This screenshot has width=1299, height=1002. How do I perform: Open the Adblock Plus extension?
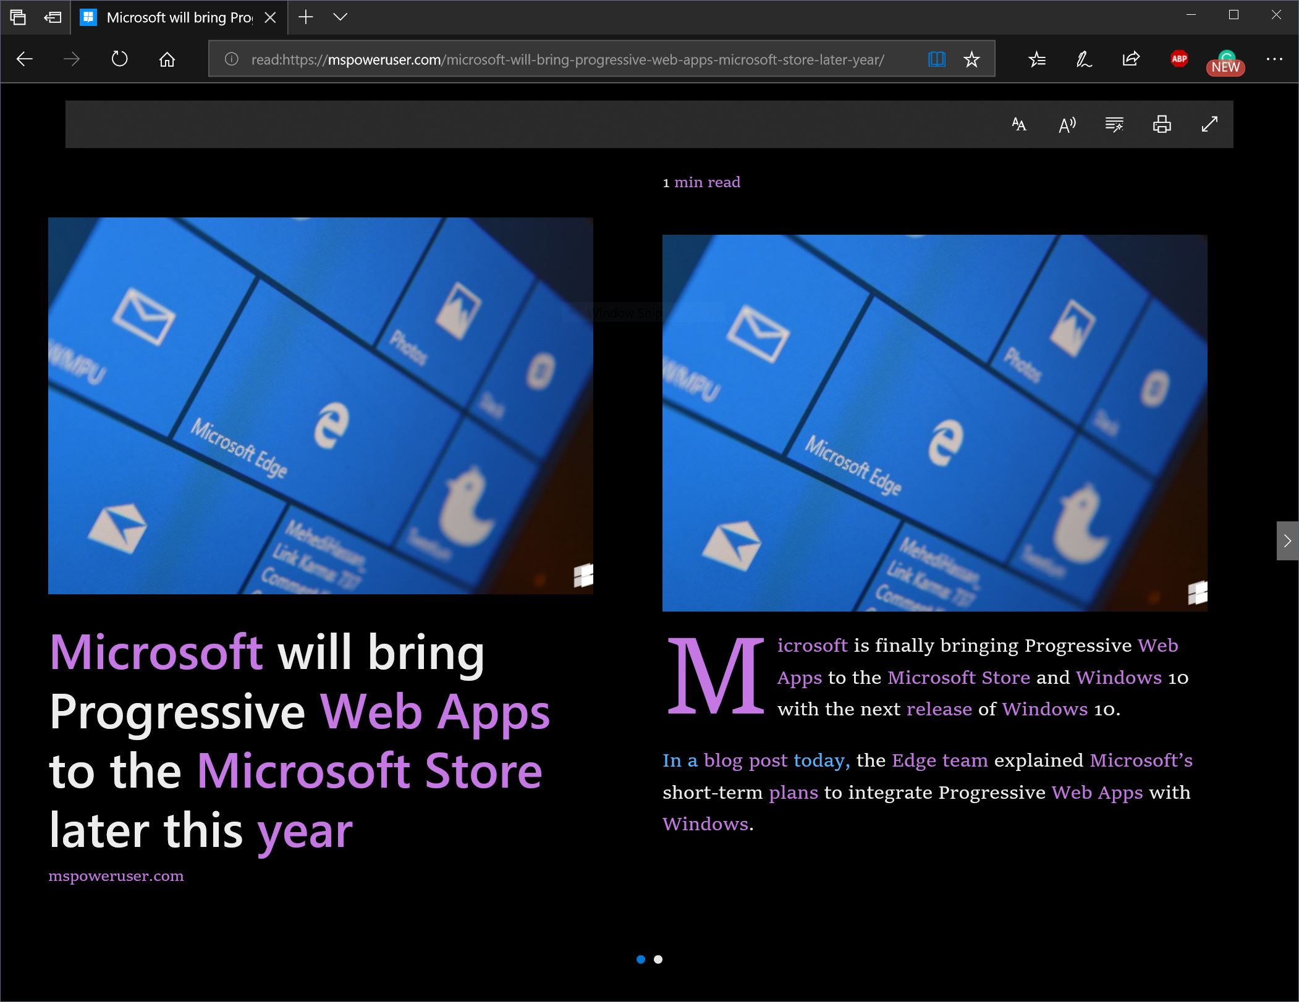click(1179, 59)
